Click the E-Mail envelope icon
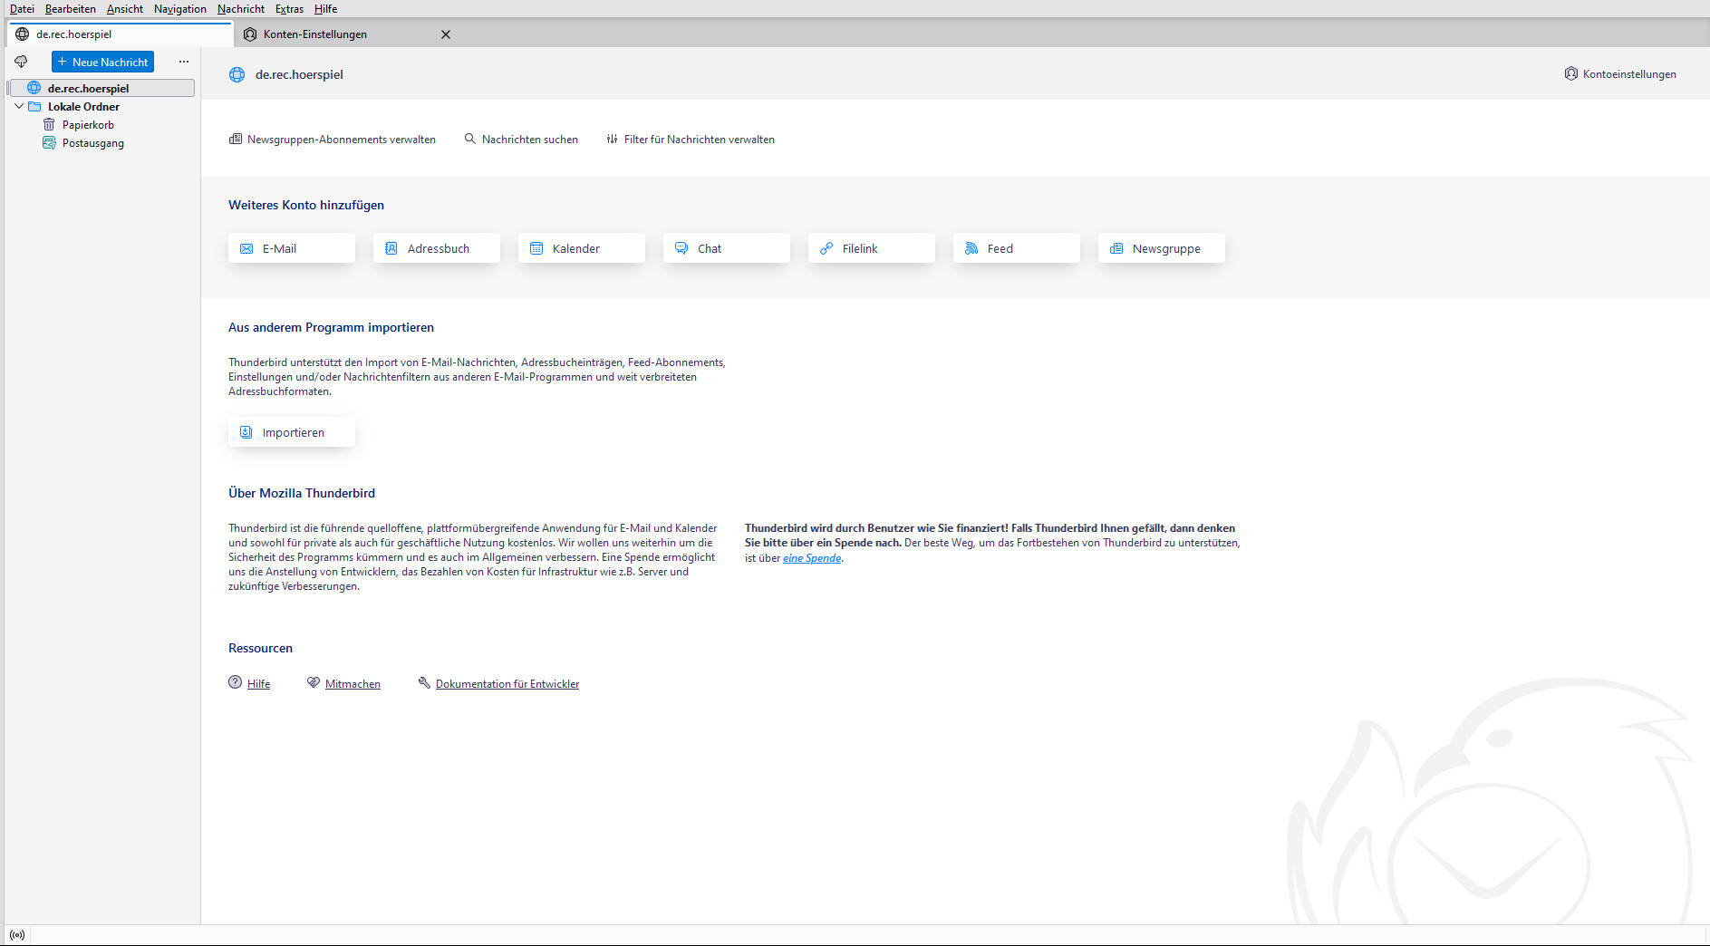 [x=246, y=248]
